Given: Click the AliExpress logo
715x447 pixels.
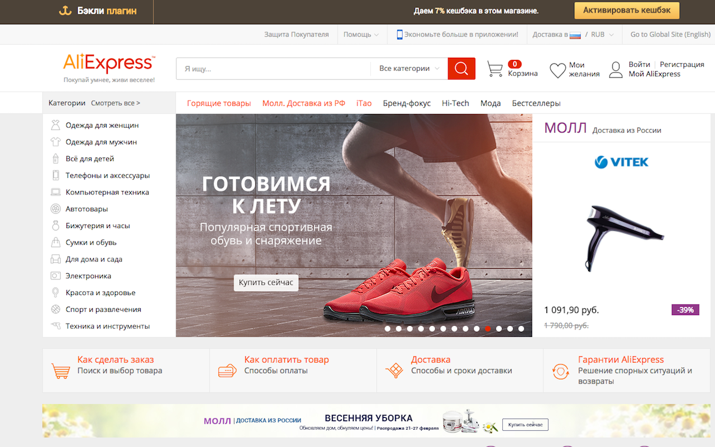Looking at the screenshot, I should [x=109, y=63].
